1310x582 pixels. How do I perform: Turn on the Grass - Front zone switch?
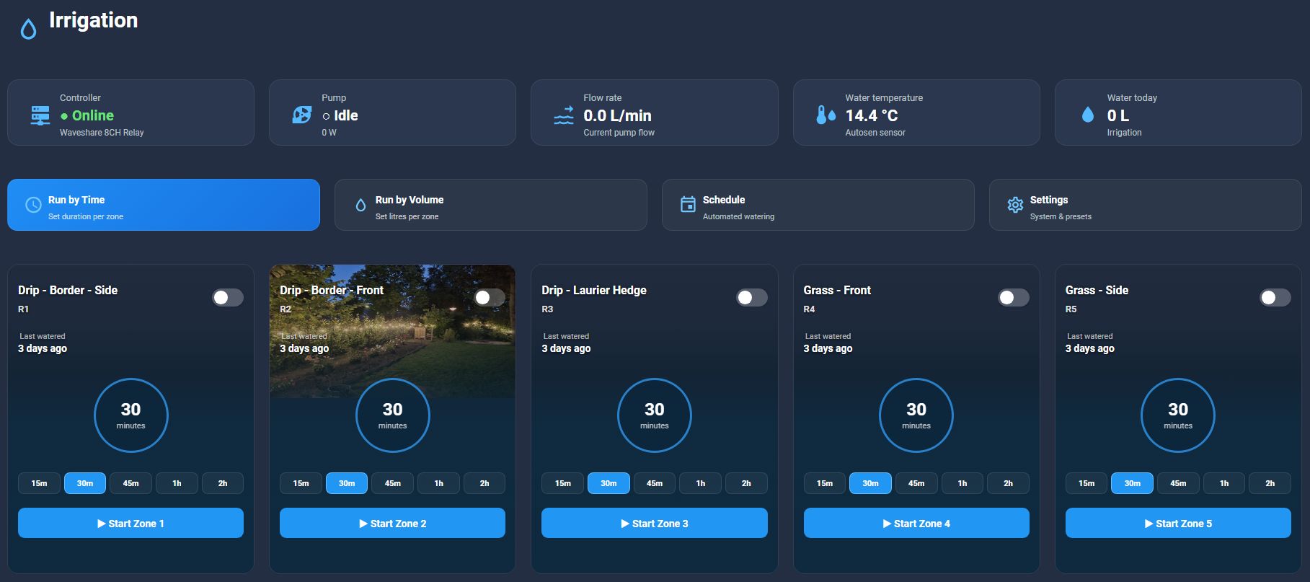[1014, 297]
